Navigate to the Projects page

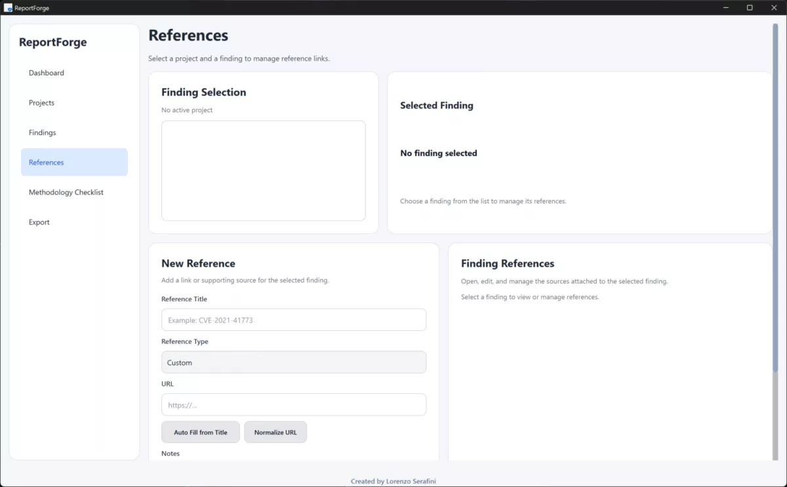pos(41,102)
